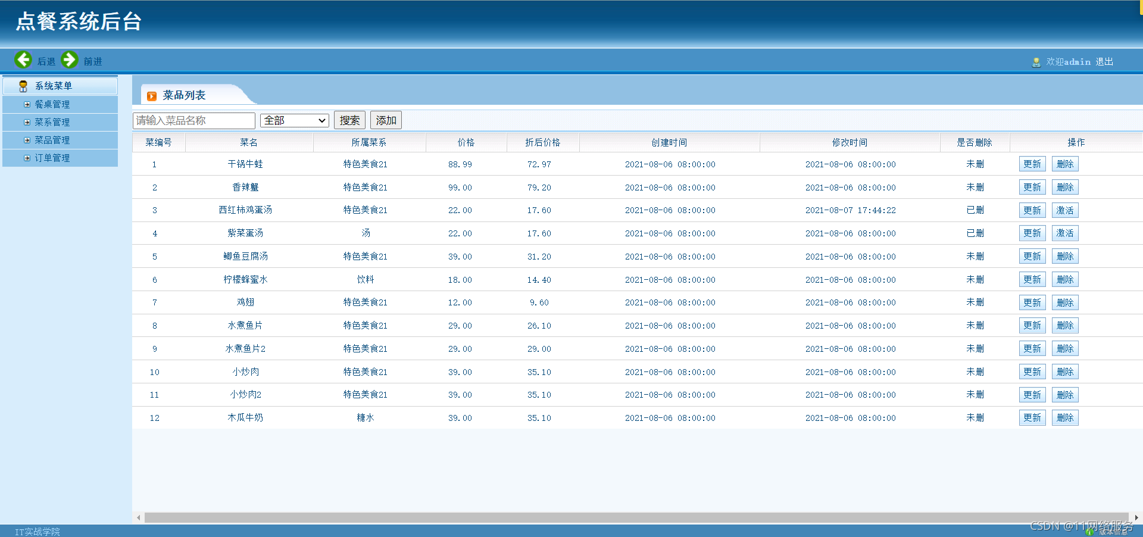Click 退出 to log out
Viewport: 1143px width, 537px height.
tap(1104, 62)
